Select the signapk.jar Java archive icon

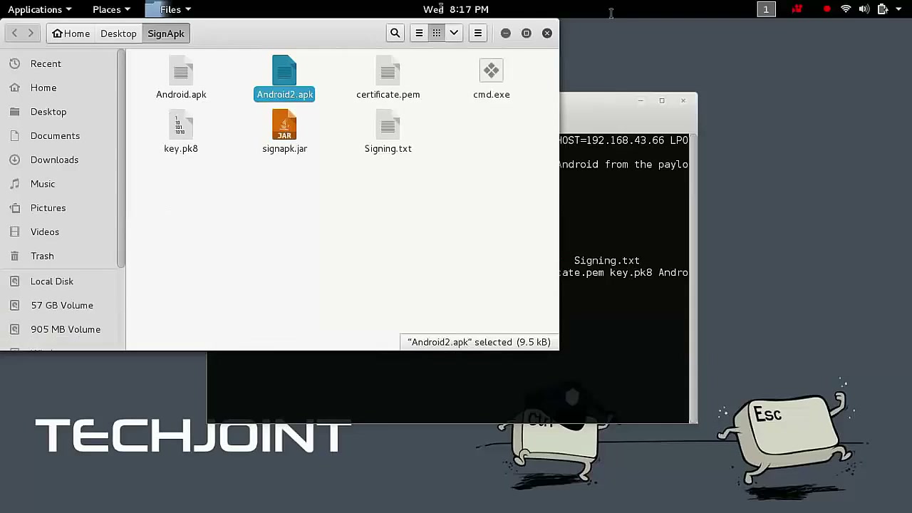pyautogui.click(x=284, y=125)
